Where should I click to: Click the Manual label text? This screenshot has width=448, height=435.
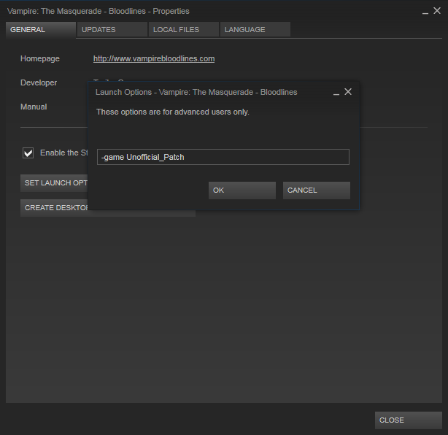(34, 107)
